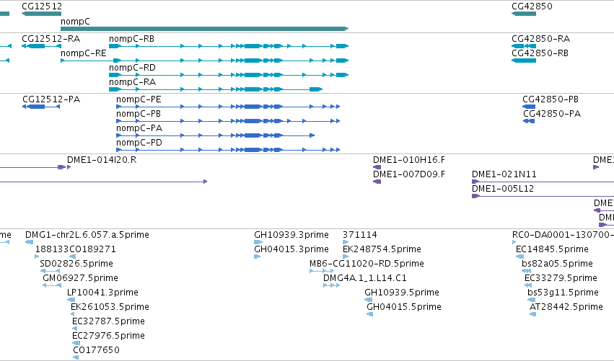614x361 pixels.
Task: Select the DME1-021N11 clone label
Action: click(504, 174)
